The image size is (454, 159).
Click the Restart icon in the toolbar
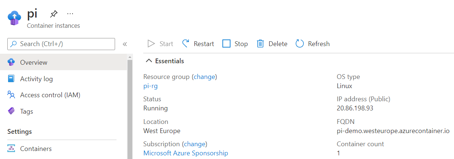(x=186, y=44)
